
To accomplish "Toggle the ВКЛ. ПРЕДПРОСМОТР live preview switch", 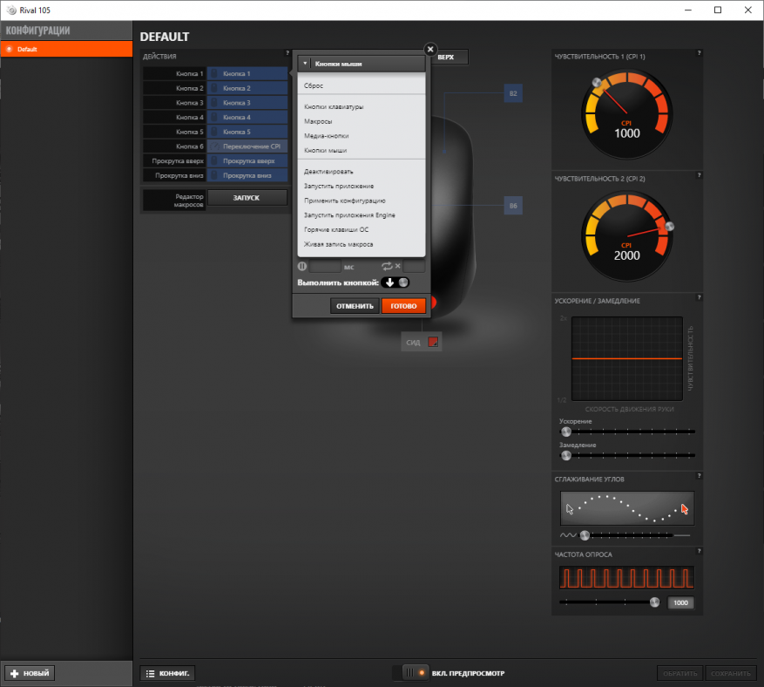I will click(410, 673).
